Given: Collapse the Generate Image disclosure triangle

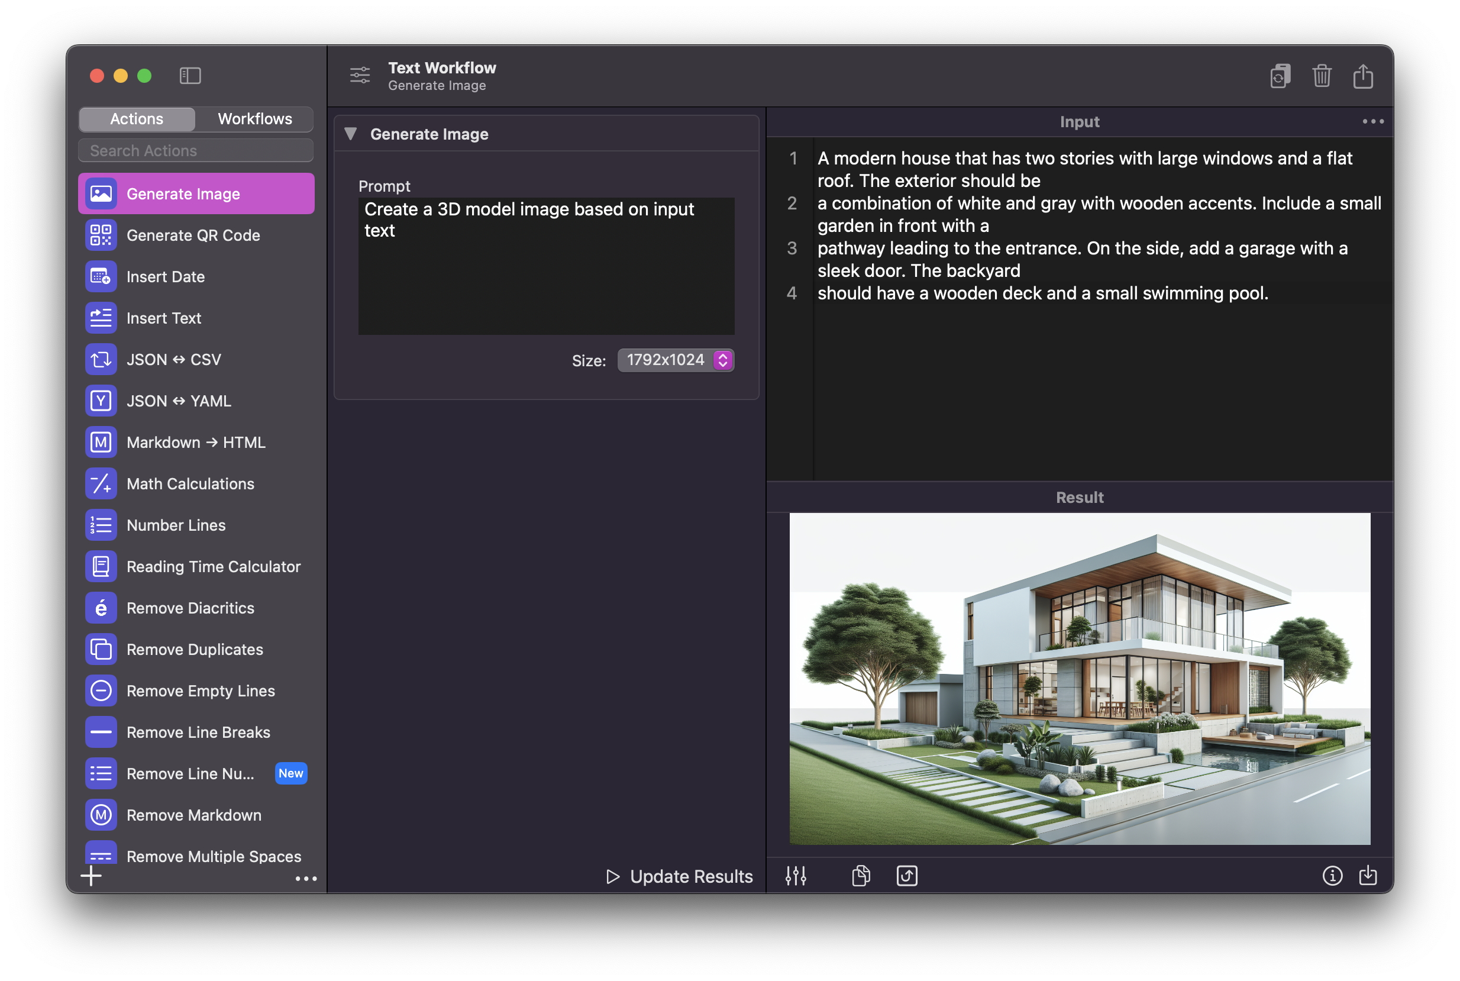Looking at the screenshot, I should [x=351, y=134].
